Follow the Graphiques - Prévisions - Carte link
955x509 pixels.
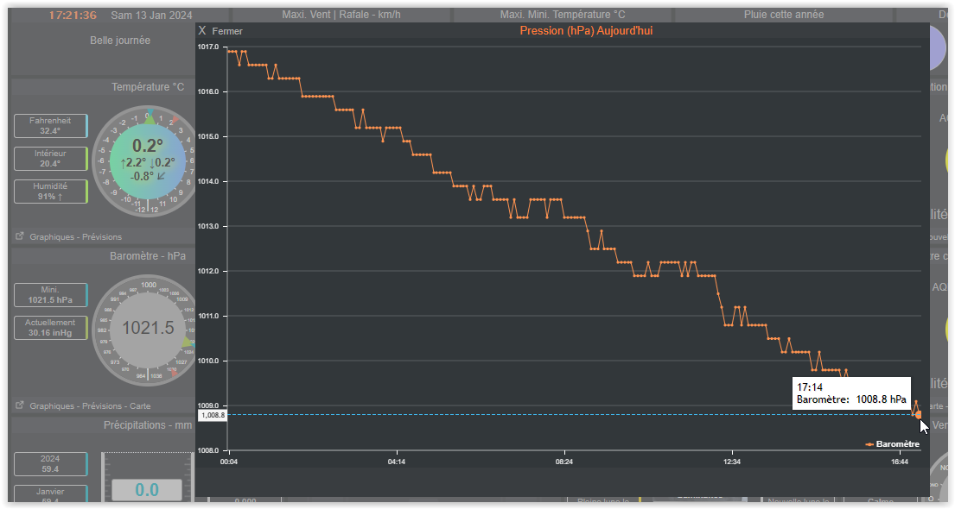pos(90,405)
